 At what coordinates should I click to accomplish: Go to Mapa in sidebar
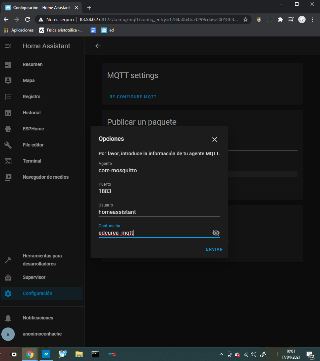coord(29,80)
